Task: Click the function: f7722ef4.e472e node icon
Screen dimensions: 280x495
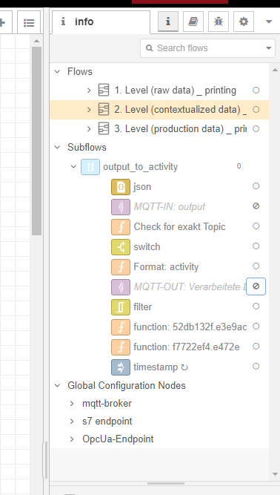Action: (x=121, y=347)
